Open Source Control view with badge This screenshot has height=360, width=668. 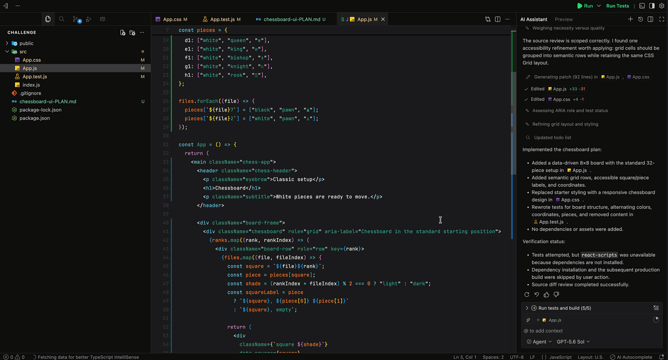coord(77,19)
